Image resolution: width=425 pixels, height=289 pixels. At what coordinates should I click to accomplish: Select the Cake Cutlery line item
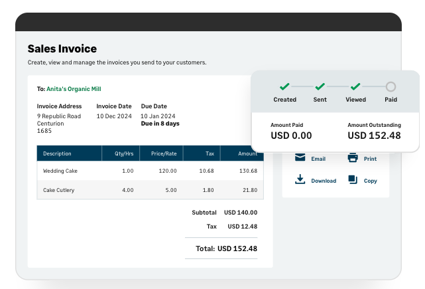pos(59,190)
